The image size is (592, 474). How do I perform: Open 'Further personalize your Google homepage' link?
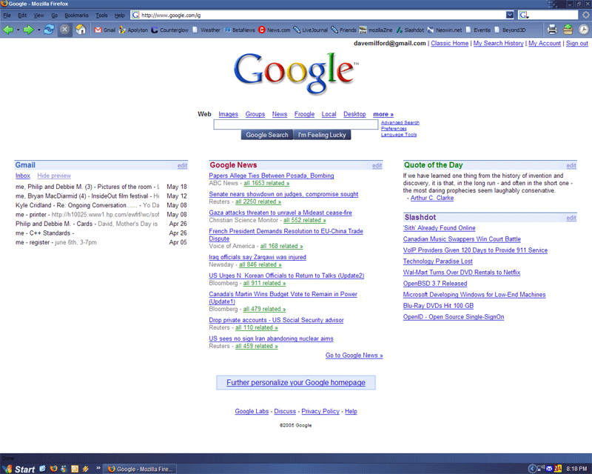[296, 382]
